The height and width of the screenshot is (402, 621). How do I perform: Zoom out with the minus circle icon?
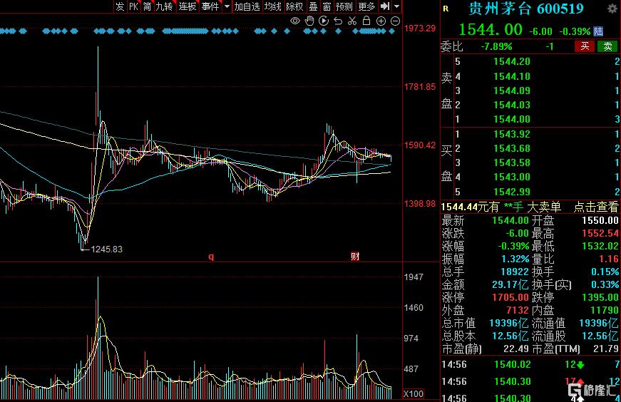pos(395,21)
